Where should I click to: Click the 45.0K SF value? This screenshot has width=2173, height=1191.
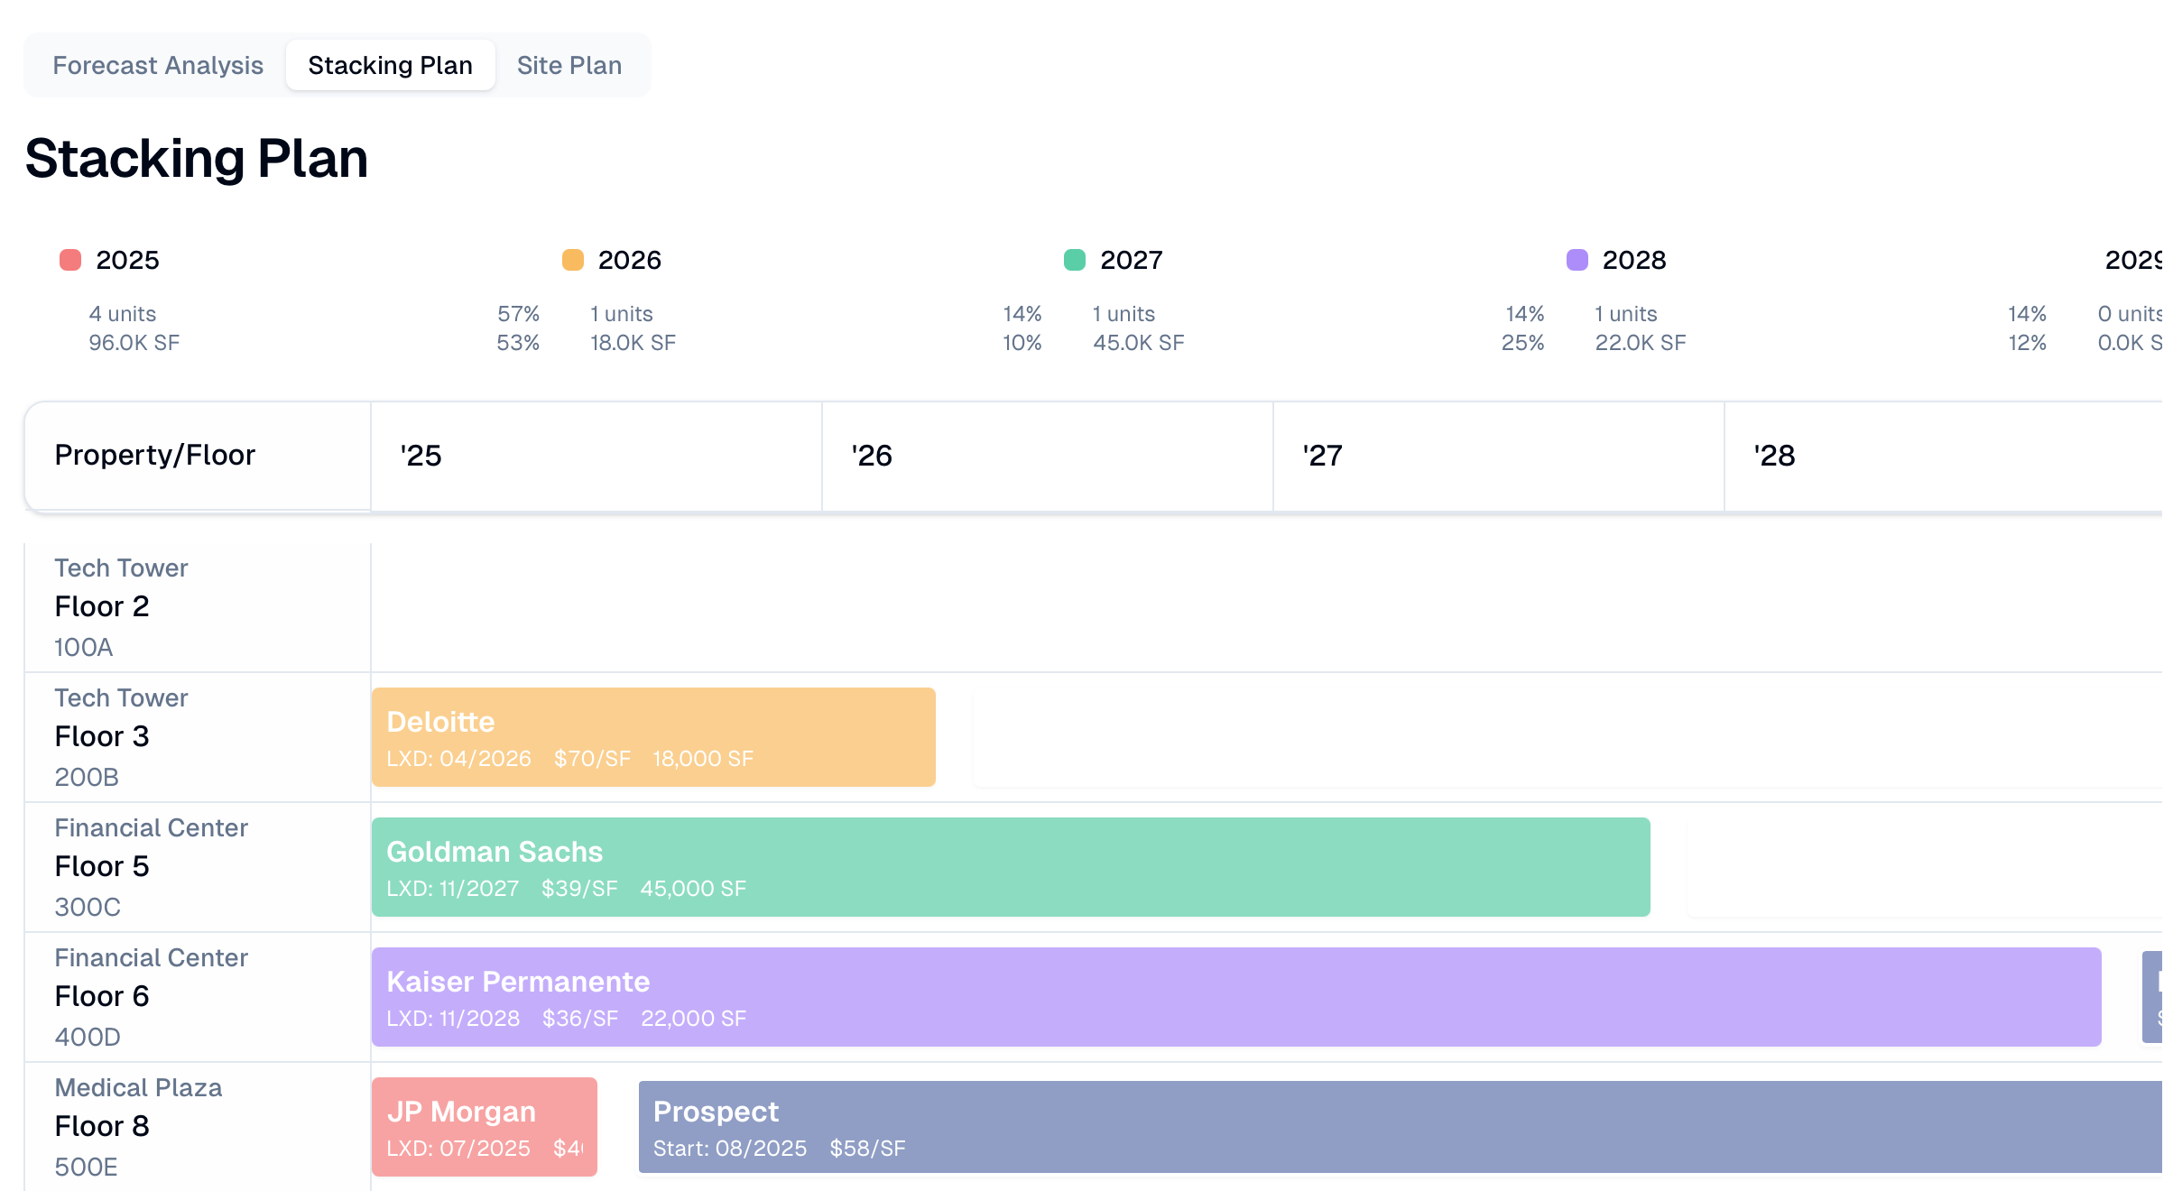(1139, 343)
